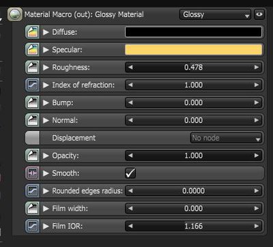273x247 pixels.
Task: Decrease Opacity with the left arrow
Action: point(130,156)
